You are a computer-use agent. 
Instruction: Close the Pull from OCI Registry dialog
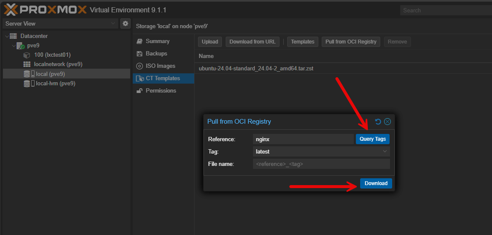[x=387, y=122]
